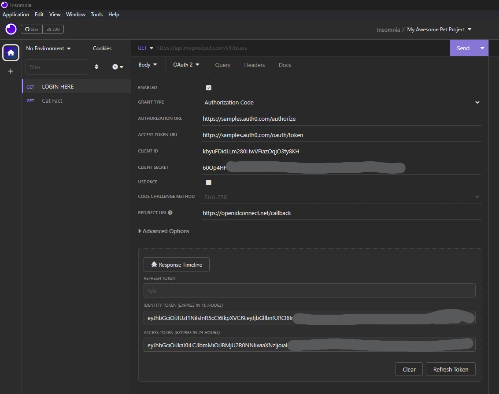The image size is (499, 394).
Task: Open the Application menu
Action: pyautogui.click(x=16, y=15)
